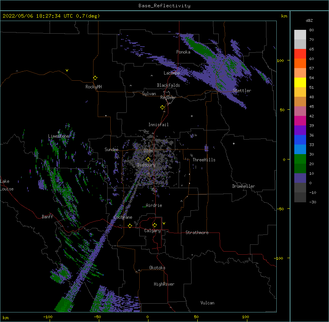Click the yellow 54 dBZ color swatch
The width and height of the screenshot is (329, 322).
click(300, 82)
